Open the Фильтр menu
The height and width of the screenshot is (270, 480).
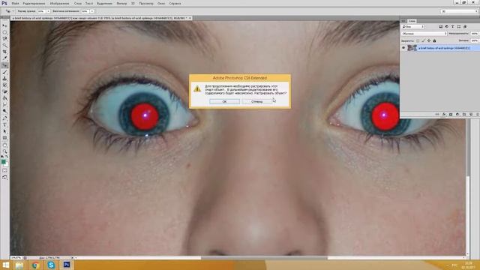tap(121, 3)
